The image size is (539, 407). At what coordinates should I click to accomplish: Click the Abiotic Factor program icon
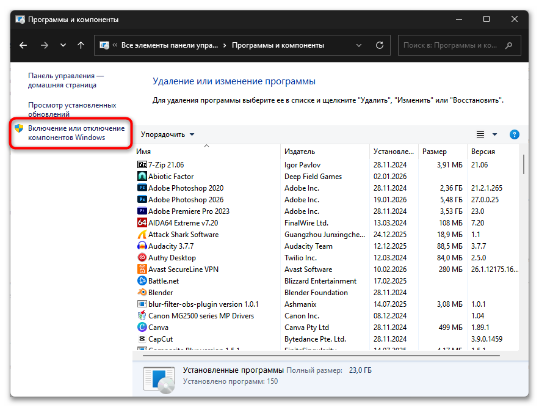pos(142,176)
